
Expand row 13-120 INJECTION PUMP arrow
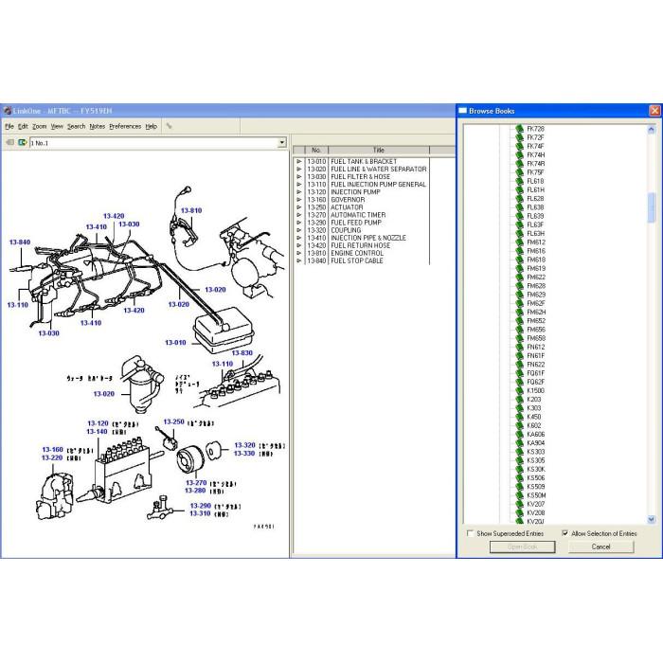click(x=299, y=192)
